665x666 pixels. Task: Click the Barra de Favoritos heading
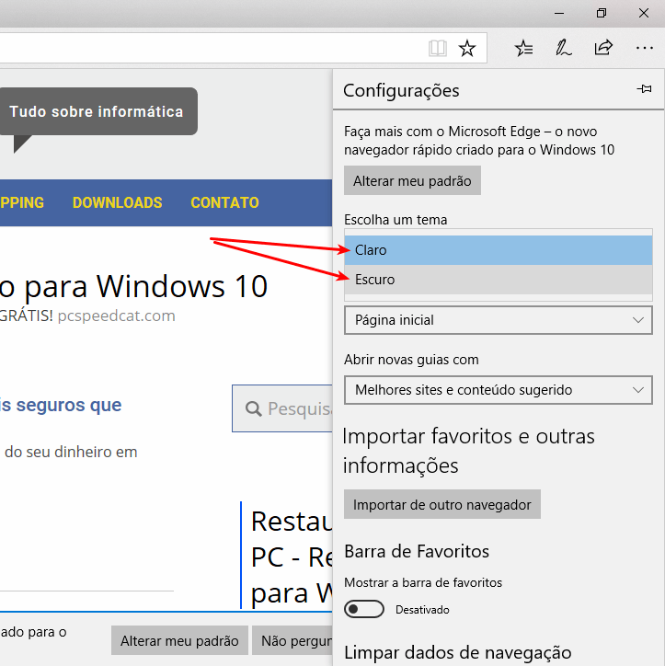coord(417,551)
